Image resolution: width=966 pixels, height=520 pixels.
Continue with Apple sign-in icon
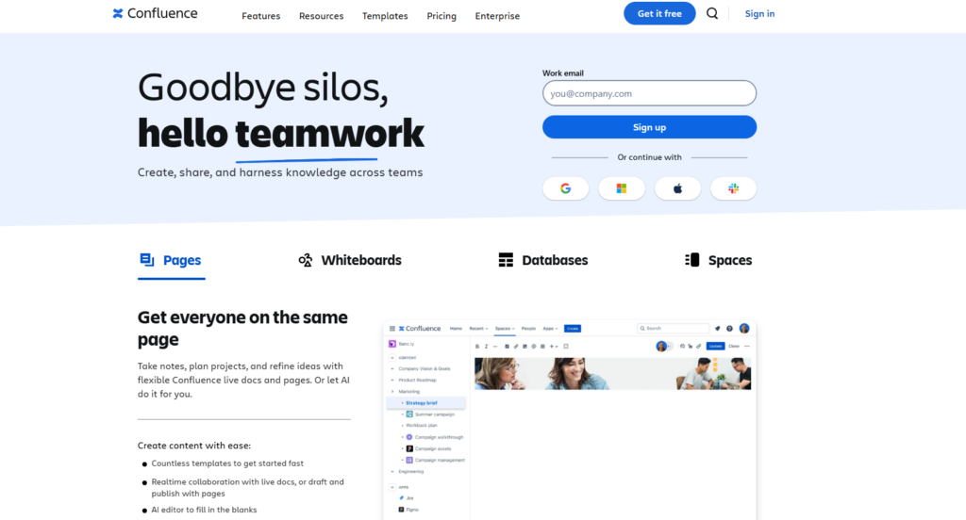coord(677,188)
